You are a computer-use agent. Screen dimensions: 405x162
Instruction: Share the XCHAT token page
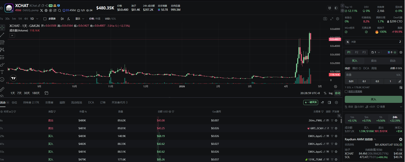pos(46,6)
